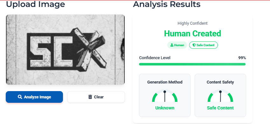Image resolution: width=270 pixels, height=124 pixels.
Task: Click the shield icon in Safe Content badge
Action: point(194,45)
